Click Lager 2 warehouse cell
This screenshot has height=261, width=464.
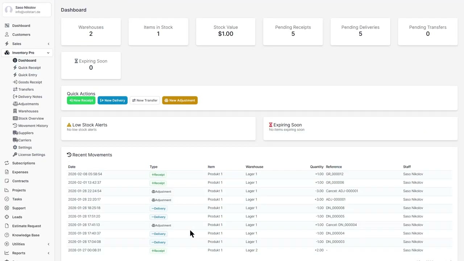coord(252,250)
